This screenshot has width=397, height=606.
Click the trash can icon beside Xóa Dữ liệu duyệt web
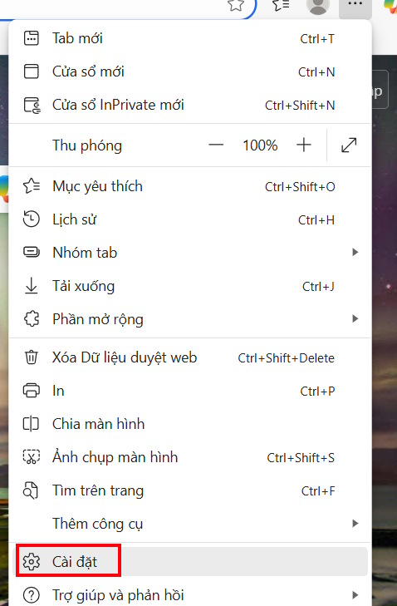(32, 357)
